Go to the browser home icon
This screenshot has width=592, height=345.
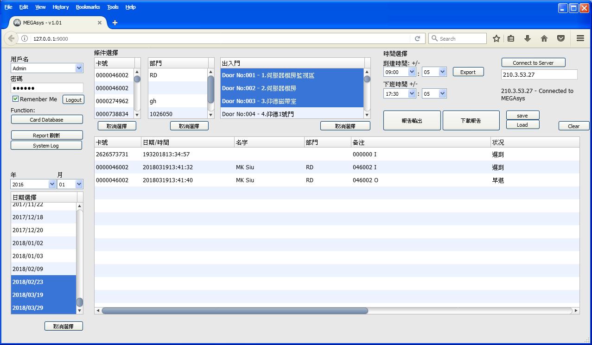pos(544,39)
